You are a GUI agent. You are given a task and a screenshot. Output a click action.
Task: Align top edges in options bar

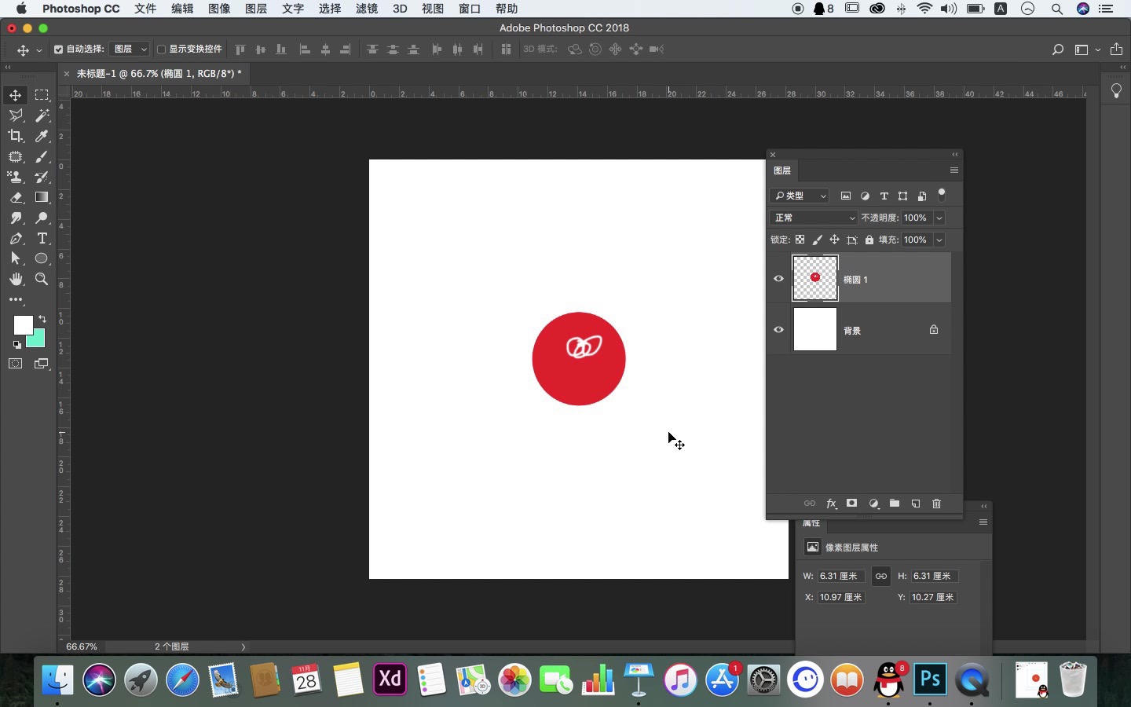(x=240, y=49)
